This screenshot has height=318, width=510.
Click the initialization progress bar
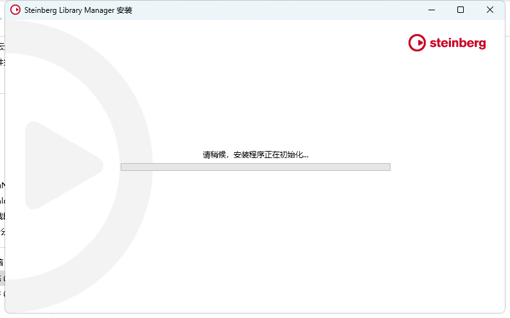[255, 167]
